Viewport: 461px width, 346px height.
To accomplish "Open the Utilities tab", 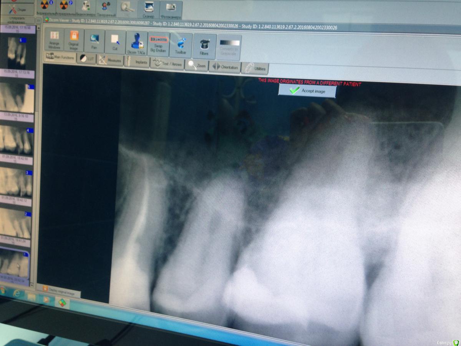I will point(255,68).
